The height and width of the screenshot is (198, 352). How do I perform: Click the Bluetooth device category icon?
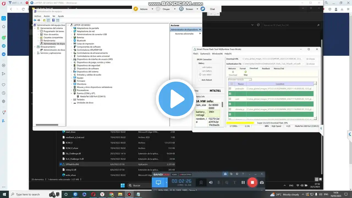coord(75,40)
